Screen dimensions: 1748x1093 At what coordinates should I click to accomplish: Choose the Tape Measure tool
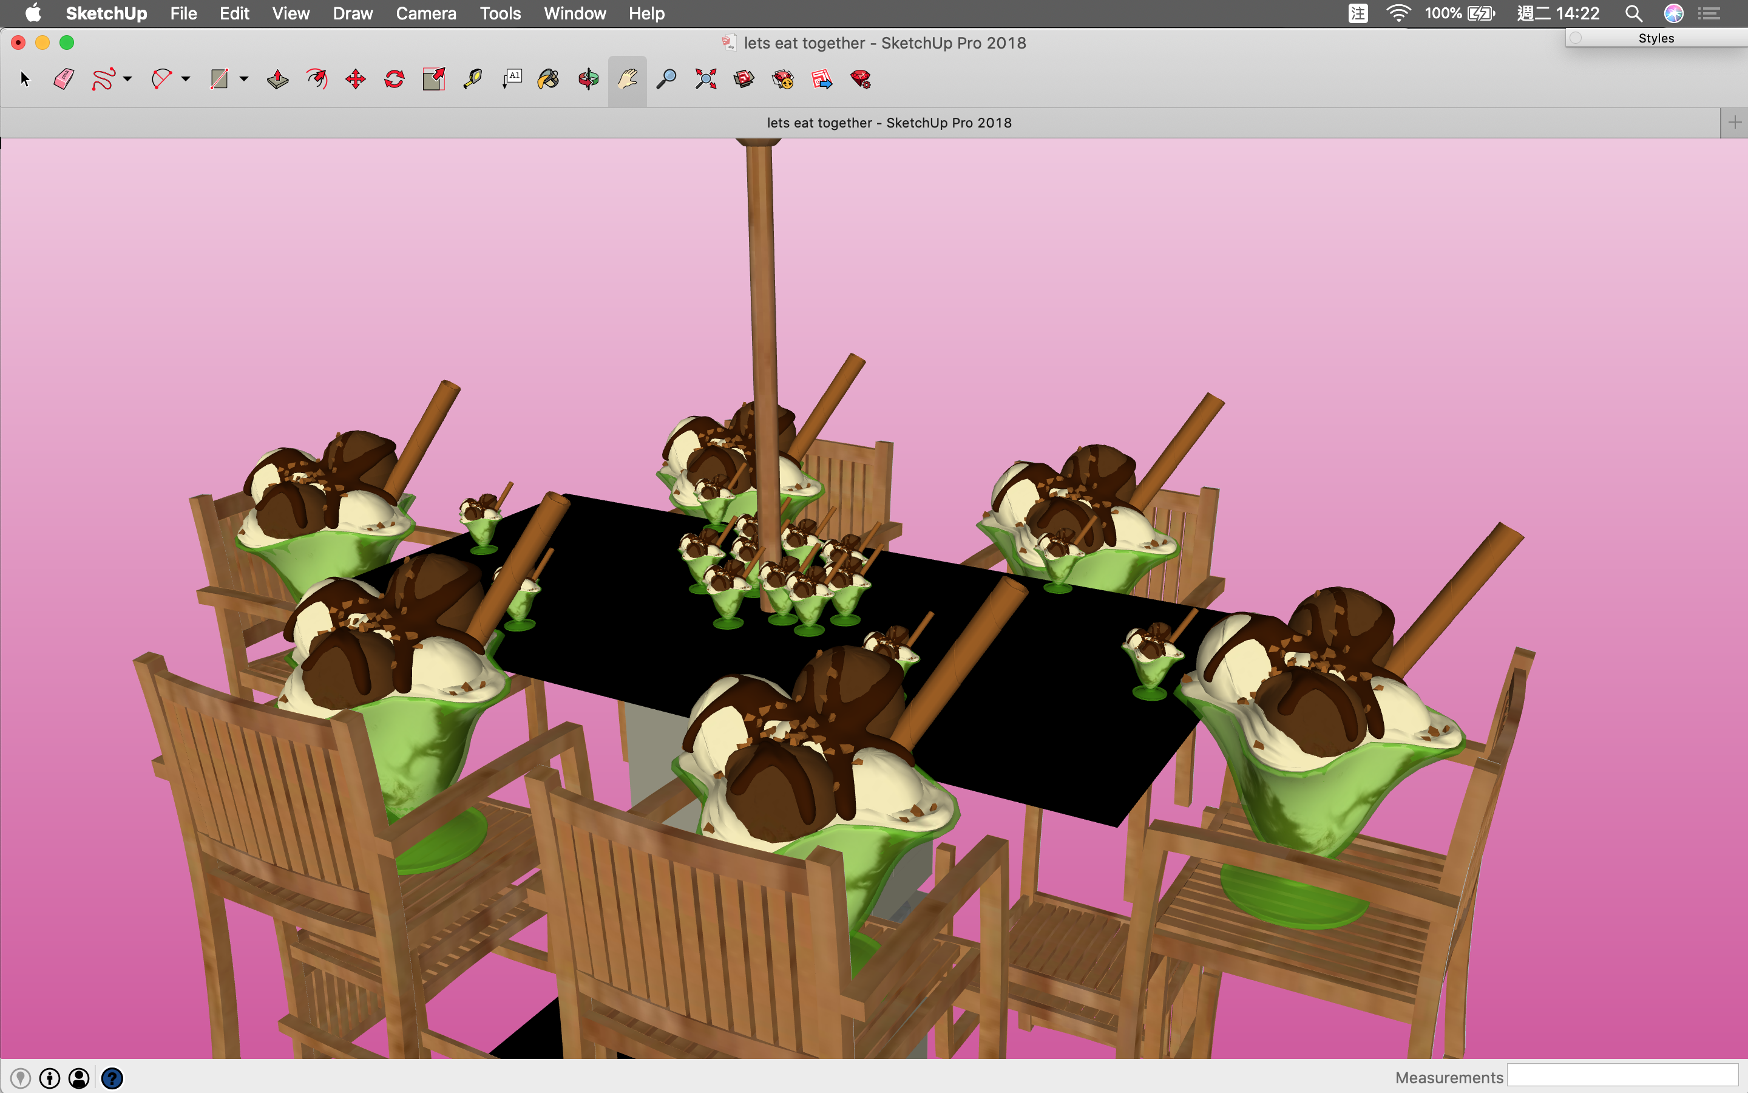click(x=472, y=79)
